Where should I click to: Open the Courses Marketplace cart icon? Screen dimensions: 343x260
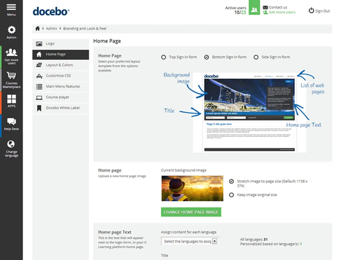click(x=11, y=76)
